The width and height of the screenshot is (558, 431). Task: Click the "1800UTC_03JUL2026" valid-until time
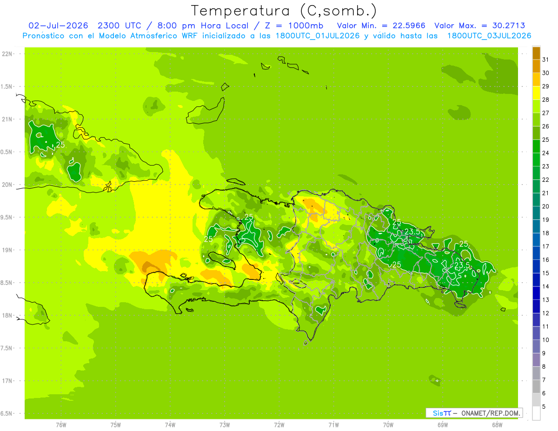click(x=489, y=36)
